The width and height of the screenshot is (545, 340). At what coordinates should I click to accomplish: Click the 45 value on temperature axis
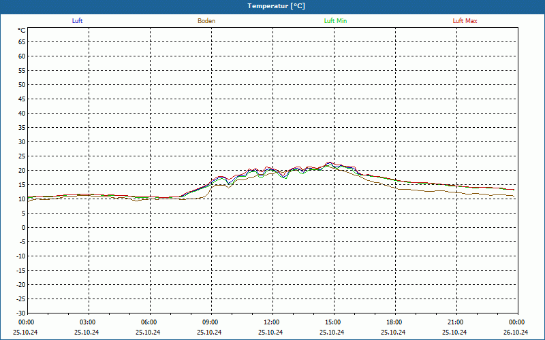point(22,99)
